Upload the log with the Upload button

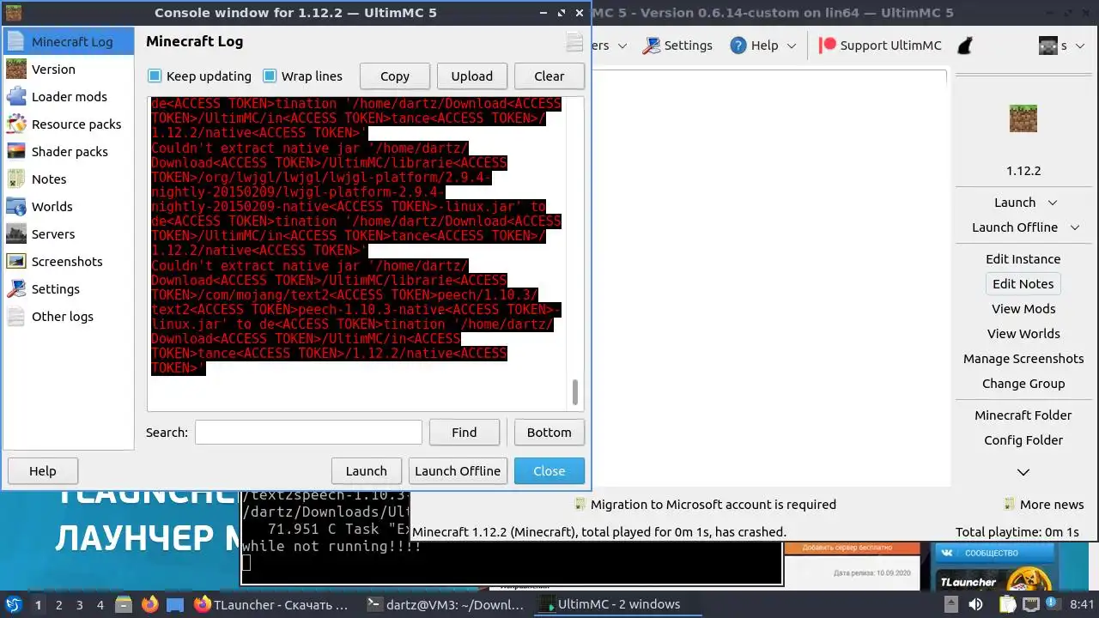472,76
